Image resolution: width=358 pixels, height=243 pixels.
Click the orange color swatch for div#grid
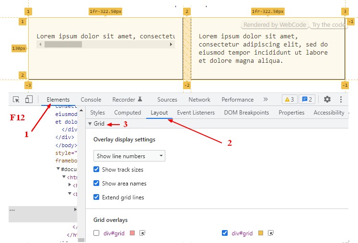(x=261, y=233)
